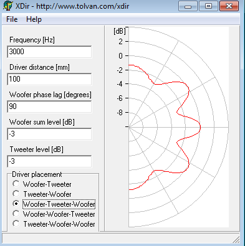Viewport: 245px width, 246px height.
Task: Select the Woofer-Tweeter-Woofer radio button
Action: 16,204
